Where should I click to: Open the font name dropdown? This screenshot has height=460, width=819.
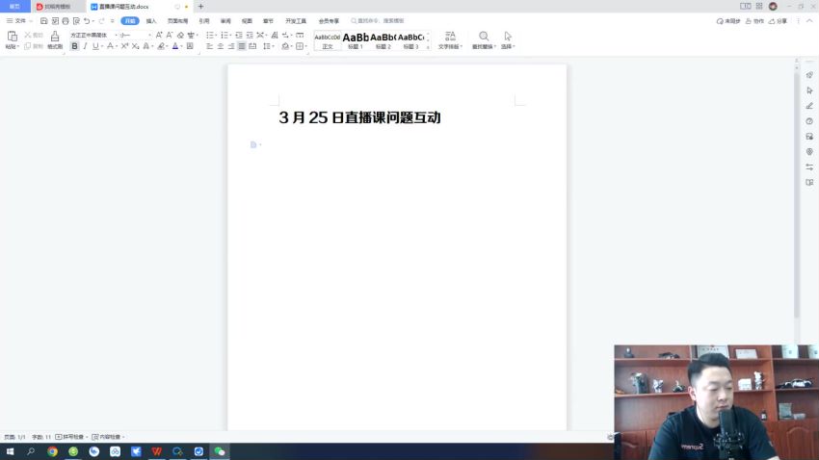(x=116, y=35)
